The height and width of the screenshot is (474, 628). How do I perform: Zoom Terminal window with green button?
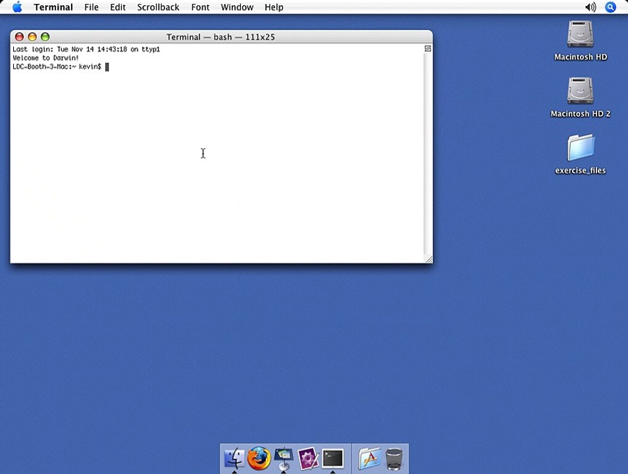tap(45, 37)
